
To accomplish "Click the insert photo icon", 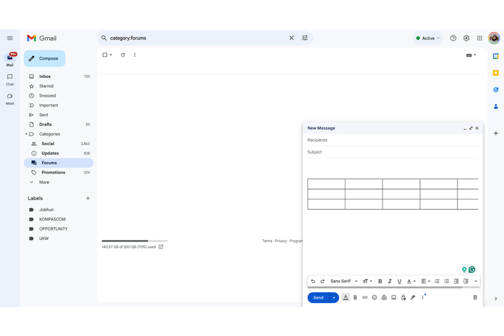I will (x=394, y=298).
